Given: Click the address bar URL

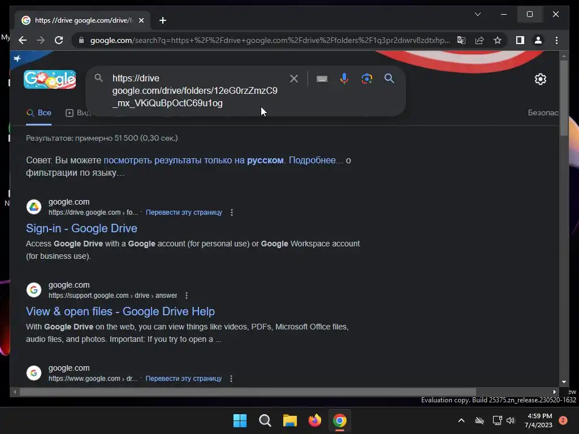Looking at the screenshot, I should pyautogui.click(x=270, y=40).
